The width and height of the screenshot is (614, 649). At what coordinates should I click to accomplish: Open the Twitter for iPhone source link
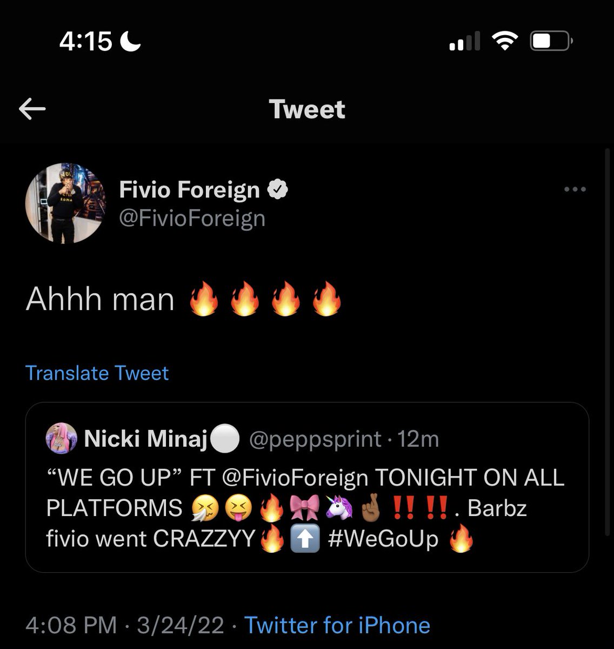pyautogui.click(x=337, y=625)
